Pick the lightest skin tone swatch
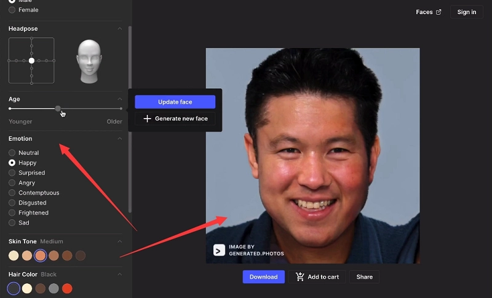492x298 pixels. [x=14, y=256]
